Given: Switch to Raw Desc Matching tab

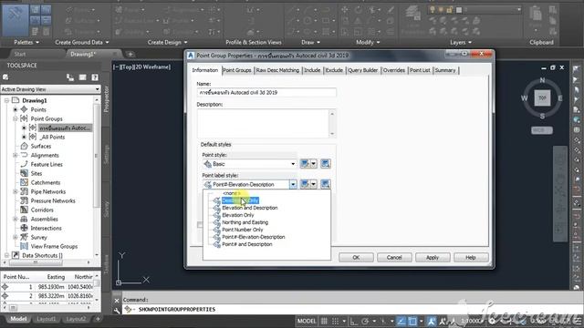Looking at the screenshot, I should pos(277,70).
